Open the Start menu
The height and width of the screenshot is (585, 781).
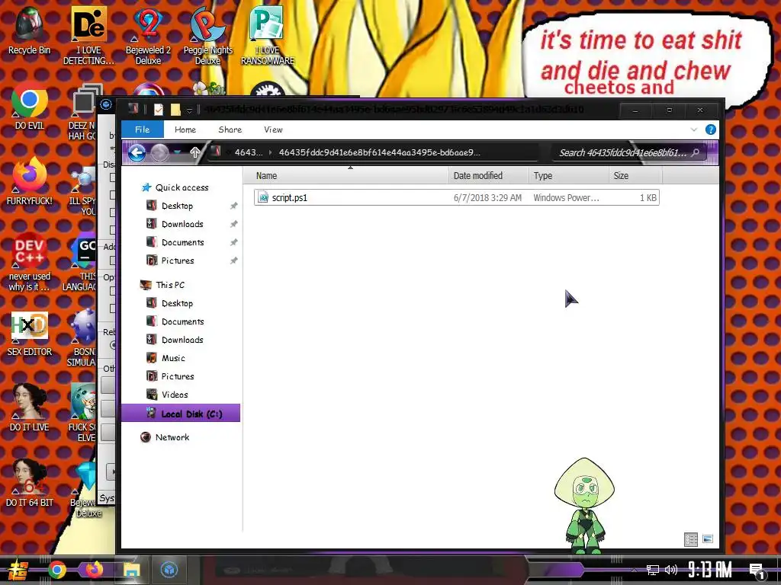[x=18, y=570]
